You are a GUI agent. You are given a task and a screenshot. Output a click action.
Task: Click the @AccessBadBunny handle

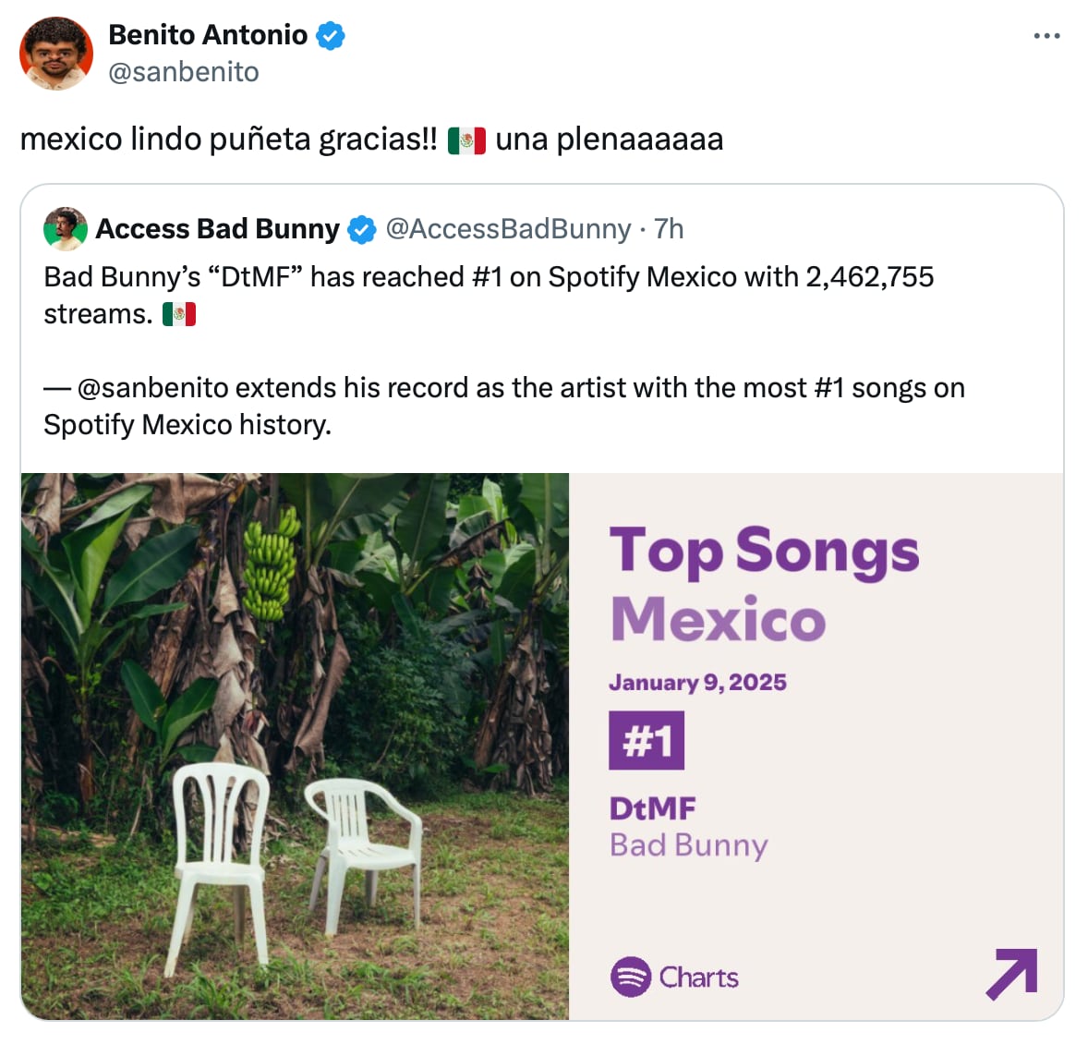508,229
